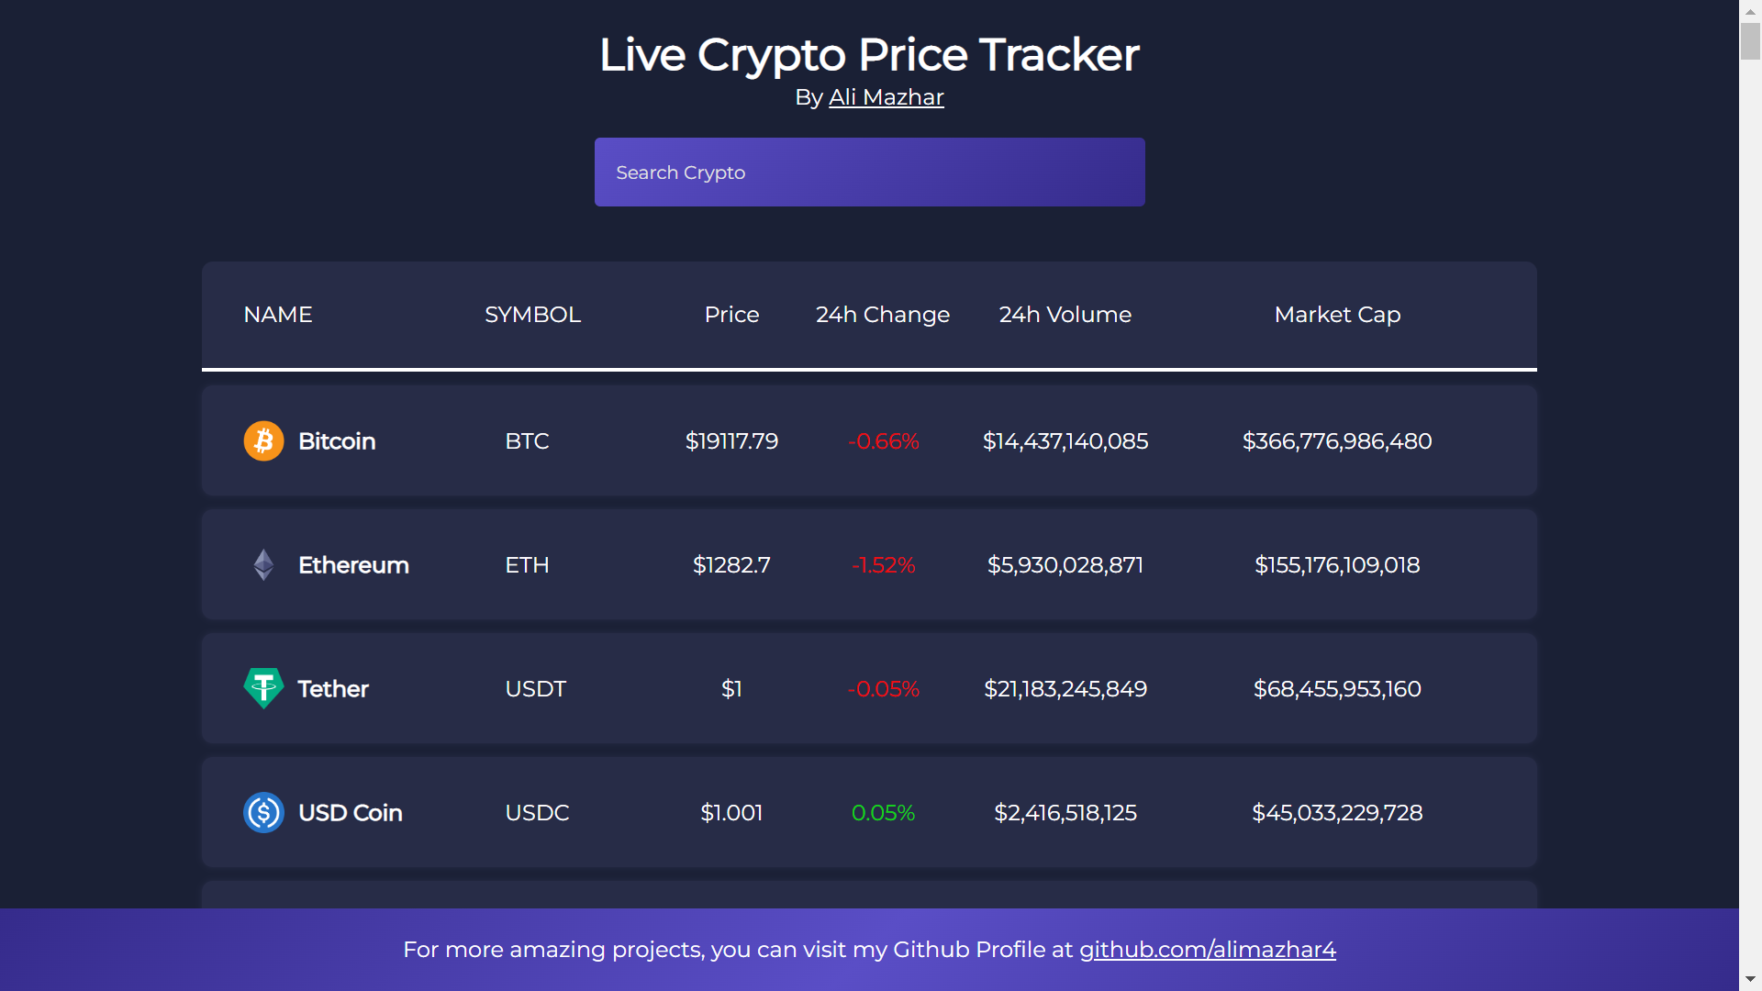Click the Tether USDT icon

click(x=262, y=687)
